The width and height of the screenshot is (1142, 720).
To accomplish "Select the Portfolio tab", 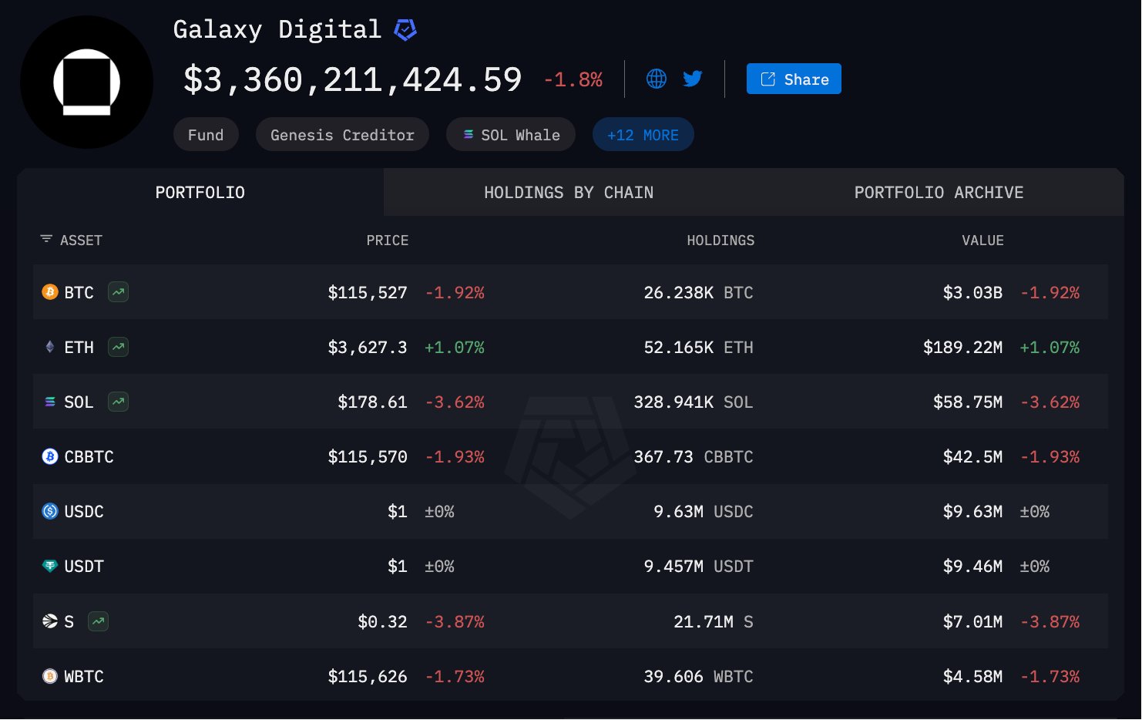I will (200, 193).
